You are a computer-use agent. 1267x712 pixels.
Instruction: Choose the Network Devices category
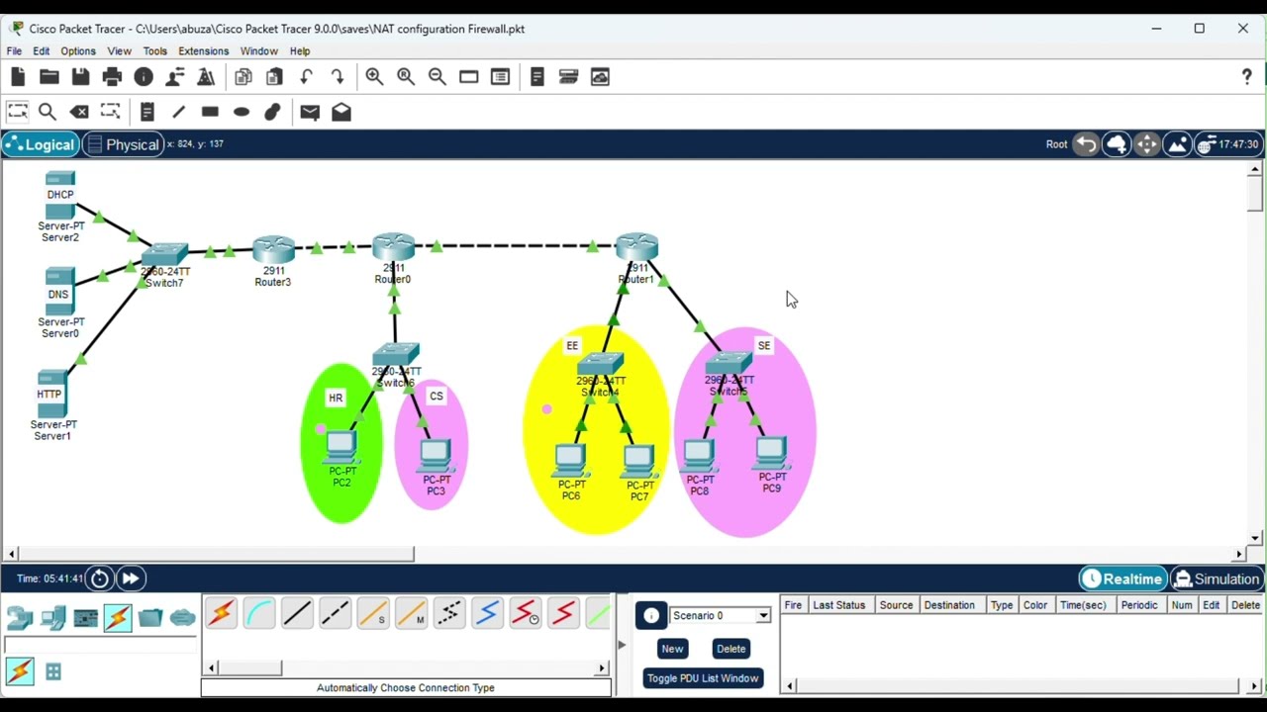(x=20, y=618)
